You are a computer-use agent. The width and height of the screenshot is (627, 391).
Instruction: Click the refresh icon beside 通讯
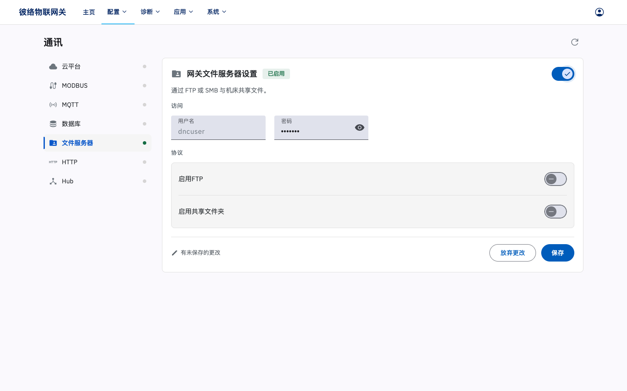click(x=575, y=42)
